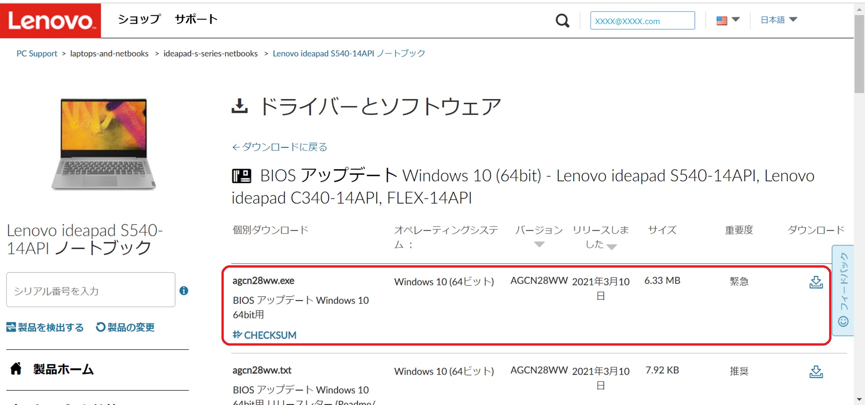Click the 推奨 severity label

(739, 371)
